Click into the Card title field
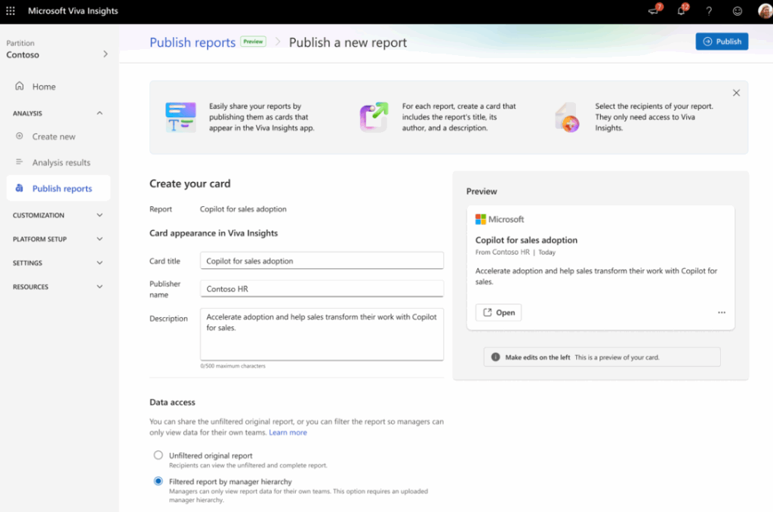Viewport: 773px width, 512px height. pyautogui.click(x=322, y=261)
